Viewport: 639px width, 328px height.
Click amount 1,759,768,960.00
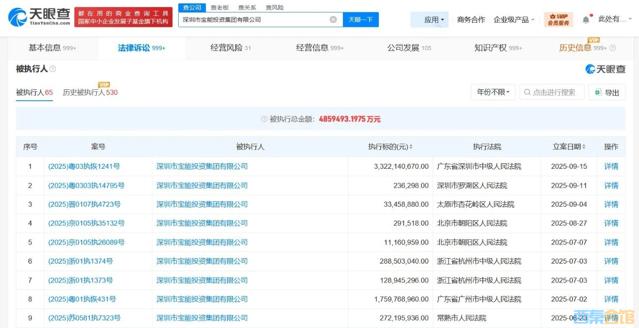tap(401, 299)
